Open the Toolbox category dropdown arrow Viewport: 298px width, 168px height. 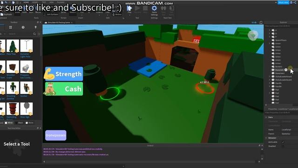click(5, 34)
